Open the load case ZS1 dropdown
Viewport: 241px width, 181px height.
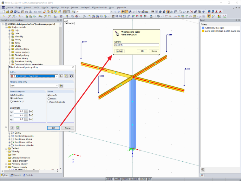[x=112, y=12]
